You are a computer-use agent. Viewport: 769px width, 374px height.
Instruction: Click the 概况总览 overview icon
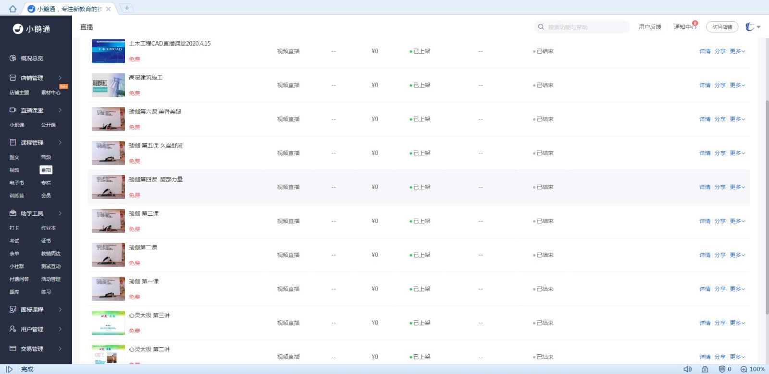pos(13,58)
